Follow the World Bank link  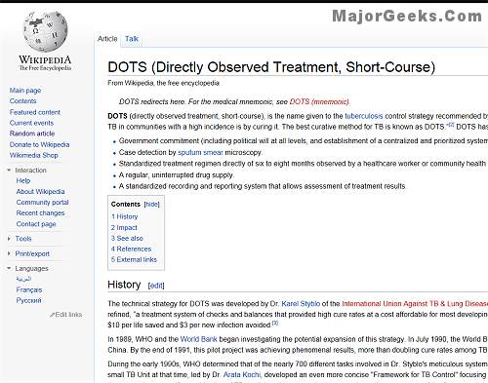point(198,339)
